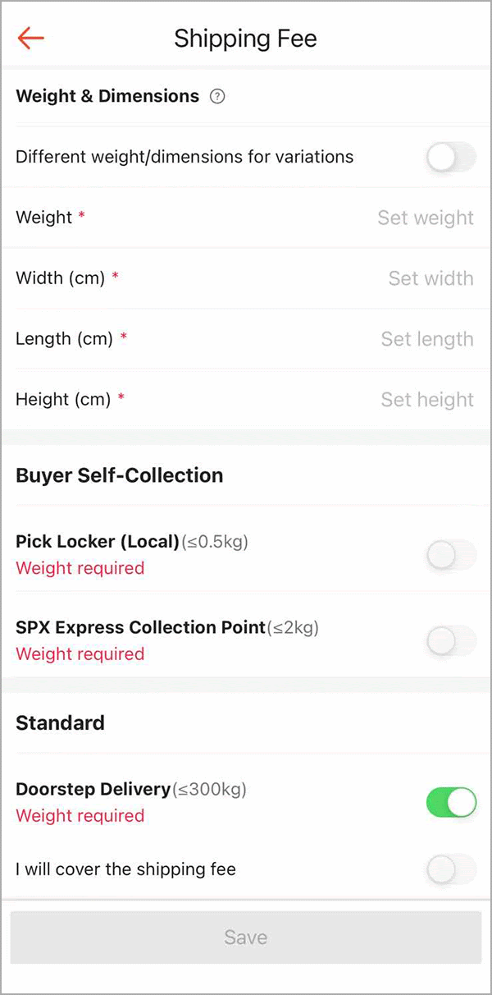Enable I will cover the shipping fee
The height and width of the screenshot is (995, 492).
[x=450, y=869]
